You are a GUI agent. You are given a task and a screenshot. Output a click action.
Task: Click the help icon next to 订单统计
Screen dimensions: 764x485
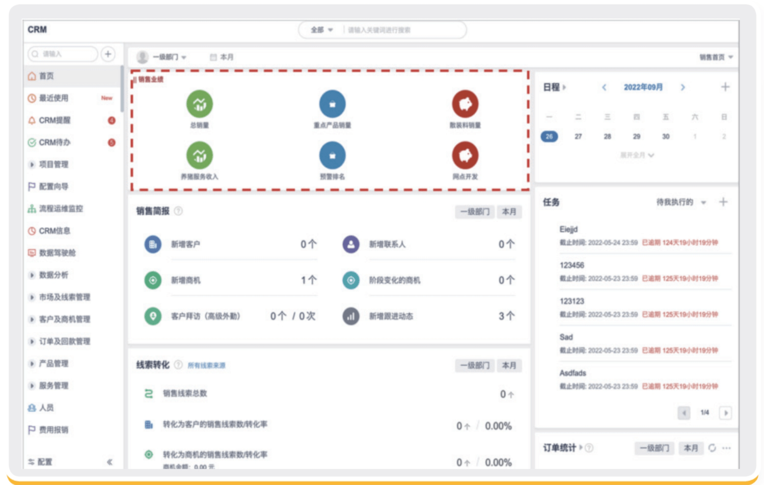[589, 448]
